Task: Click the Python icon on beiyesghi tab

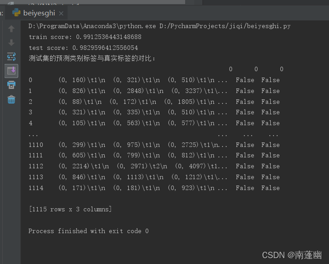Action: click(x=17, y=13)
